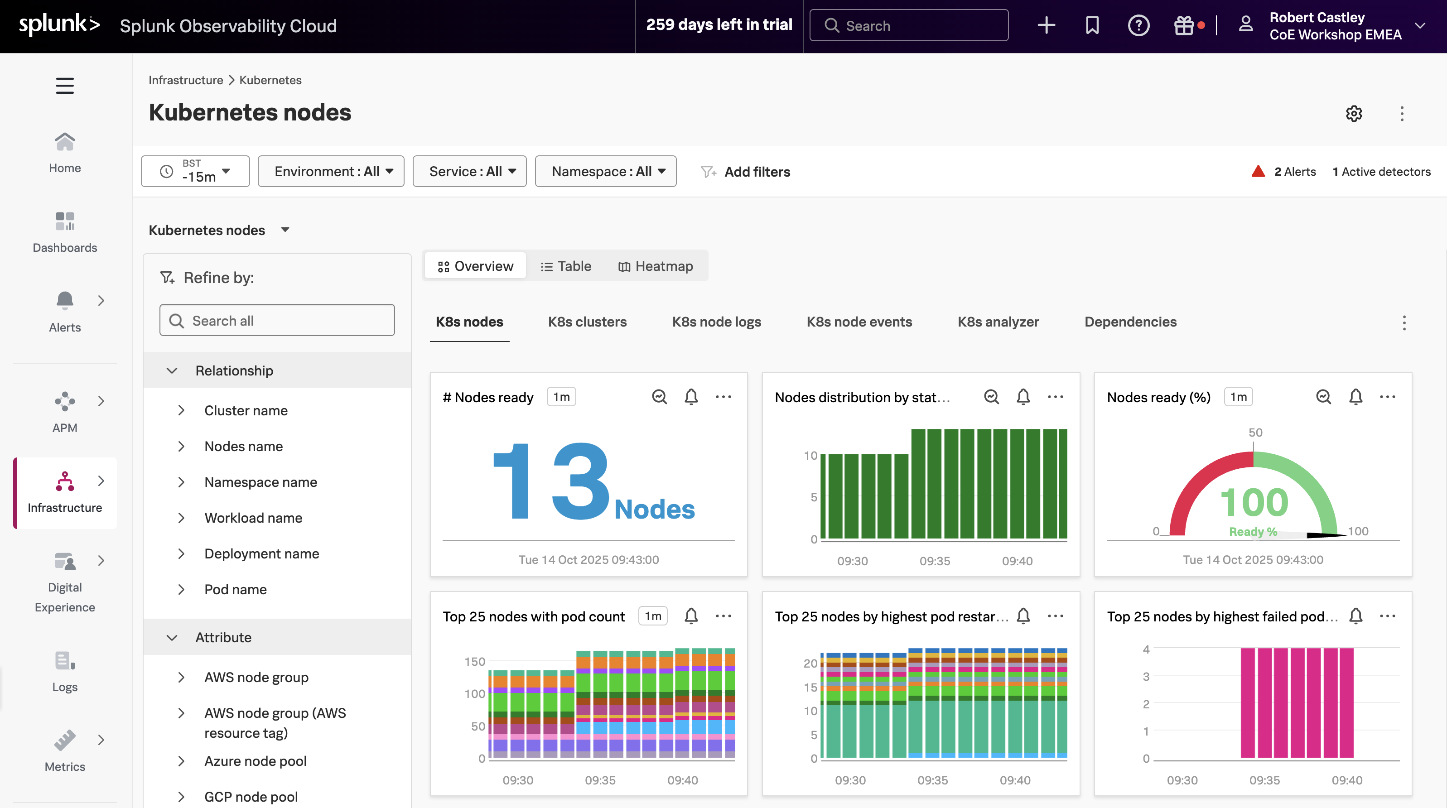Image resolution: width=1447 pixels, height=808 pixels.
Task: Open the hamburger navigation menu
Action: coord(65,86)
